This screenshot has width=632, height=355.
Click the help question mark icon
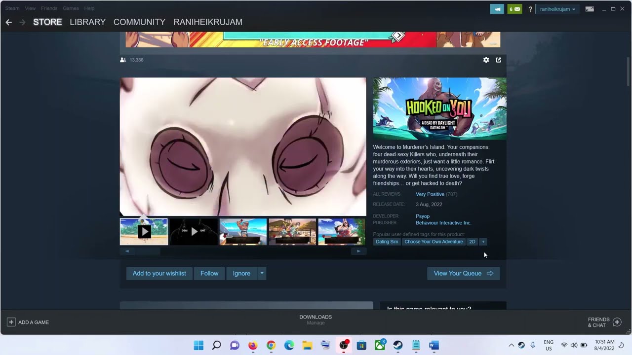[530, 9]
